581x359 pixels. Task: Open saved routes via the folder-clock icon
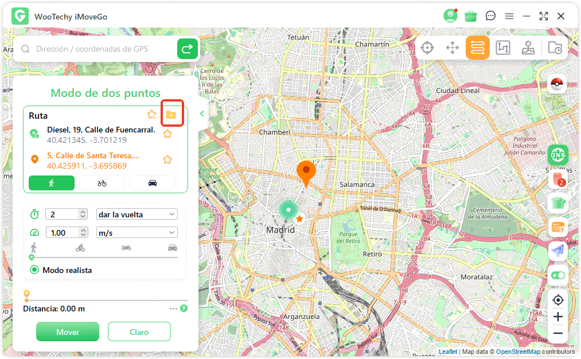[555, 48]
